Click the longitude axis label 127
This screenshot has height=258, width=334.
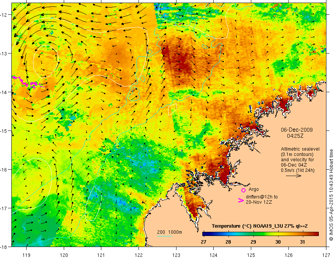click(x=326, y=255)
